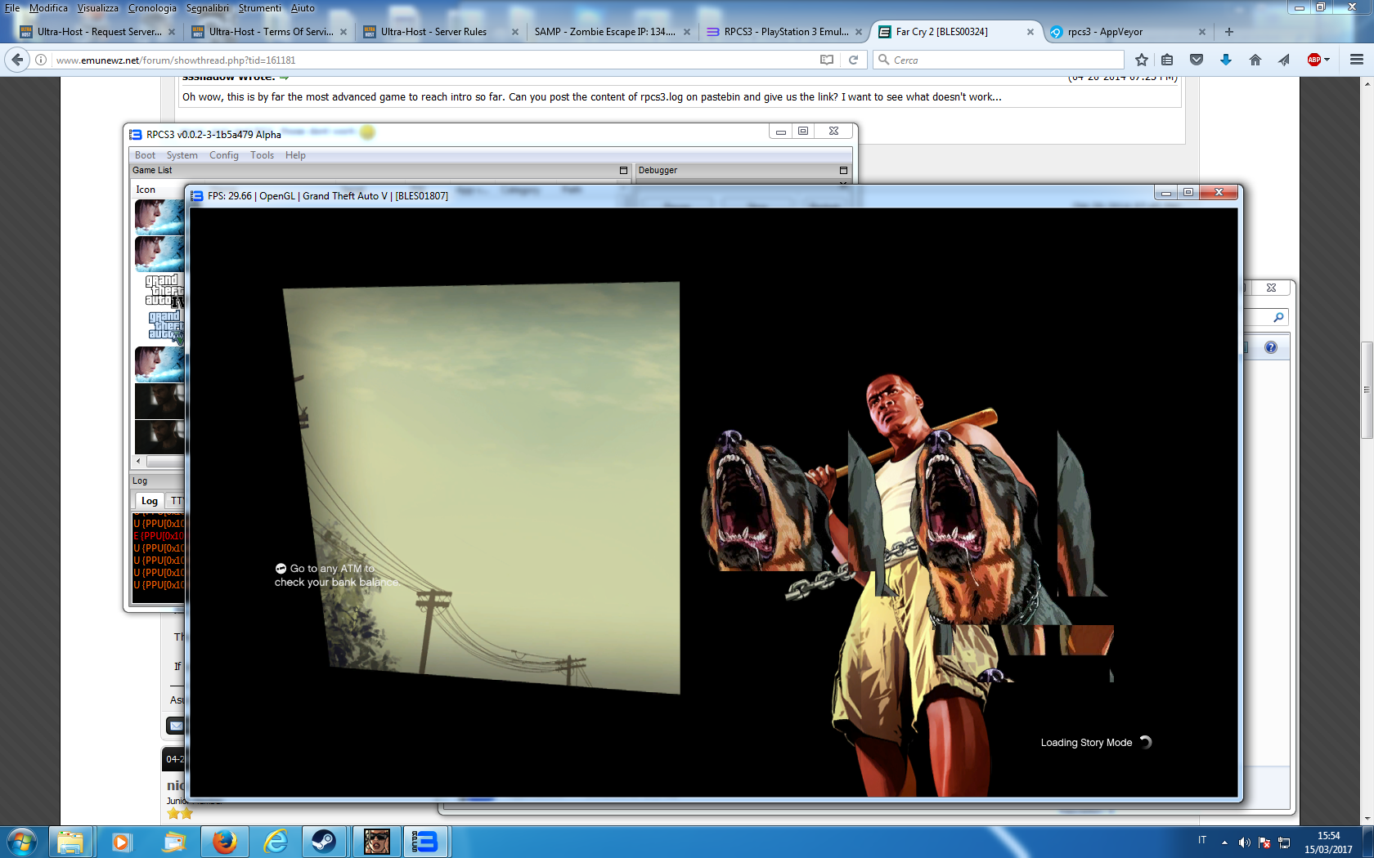Switch to Ultra-Host - Server Rules tab

point(442,32)
